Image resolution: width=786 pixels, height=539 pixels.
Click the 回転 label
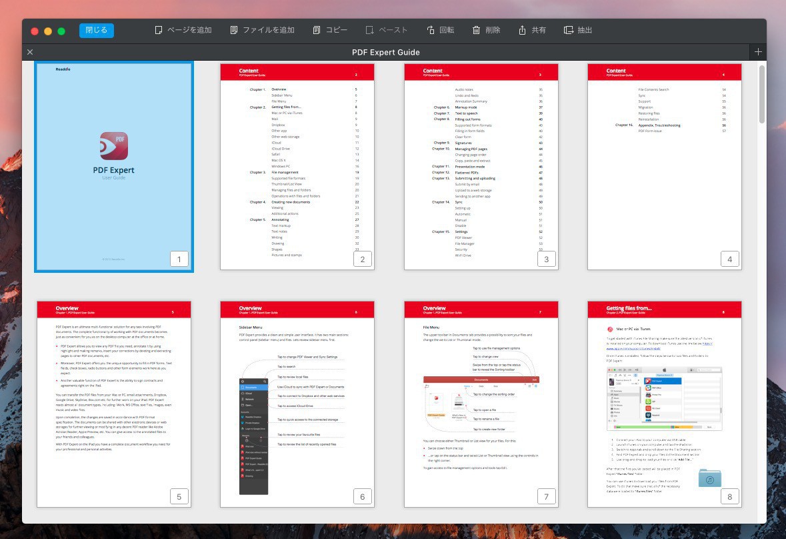(x=447, y=30)
